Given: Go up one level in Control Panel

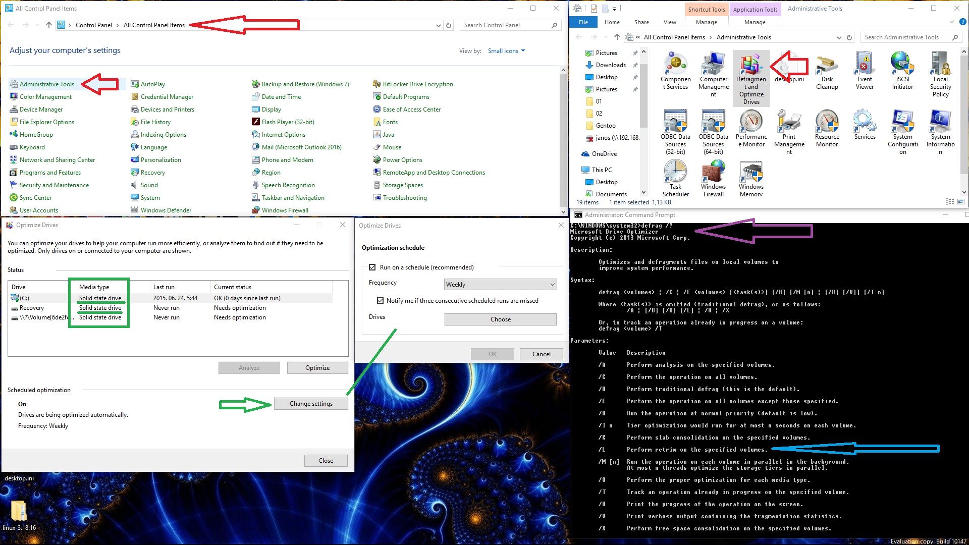Looking at the screenshot, I should tap(48, 25).
